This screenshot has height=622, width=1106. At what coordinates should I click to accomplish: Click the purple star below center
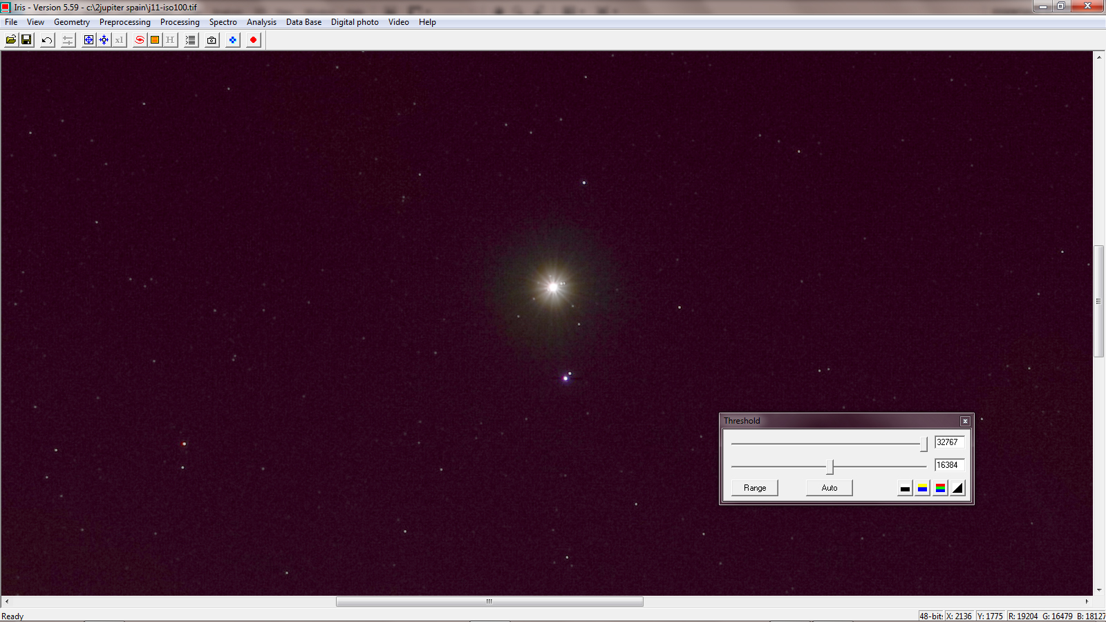coord(565,378)
